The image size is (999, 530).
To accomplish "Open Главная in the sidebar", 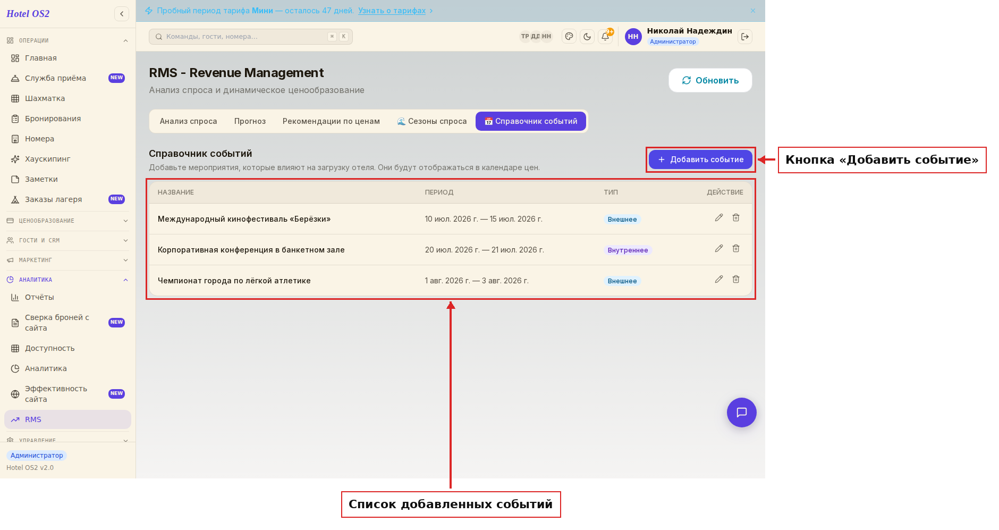I will pyautogui.click(x=67, y=58).
